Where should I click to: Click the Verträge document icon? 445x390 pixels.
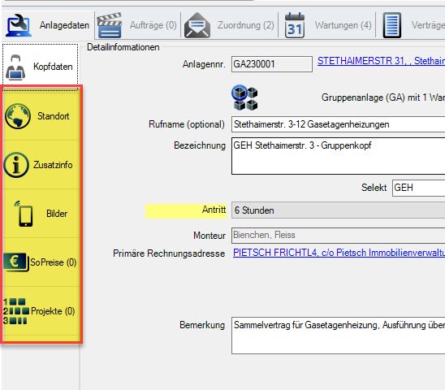tap(392, 25)
